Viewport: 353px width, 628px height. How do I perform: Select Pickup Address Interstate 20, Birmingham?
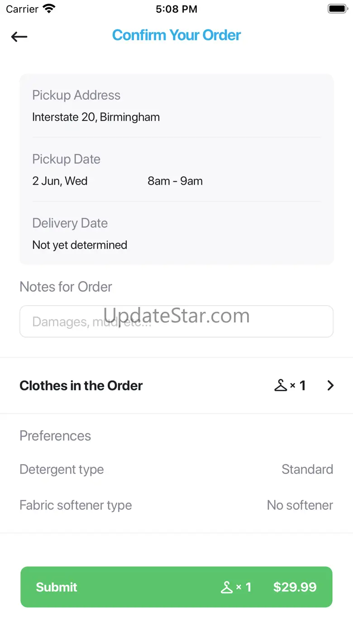point(96,117)
